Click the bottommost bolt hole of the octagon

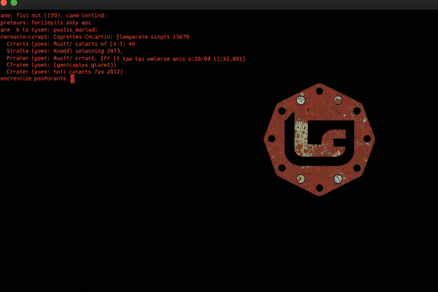pyautogui.click(x=319, y=188)
